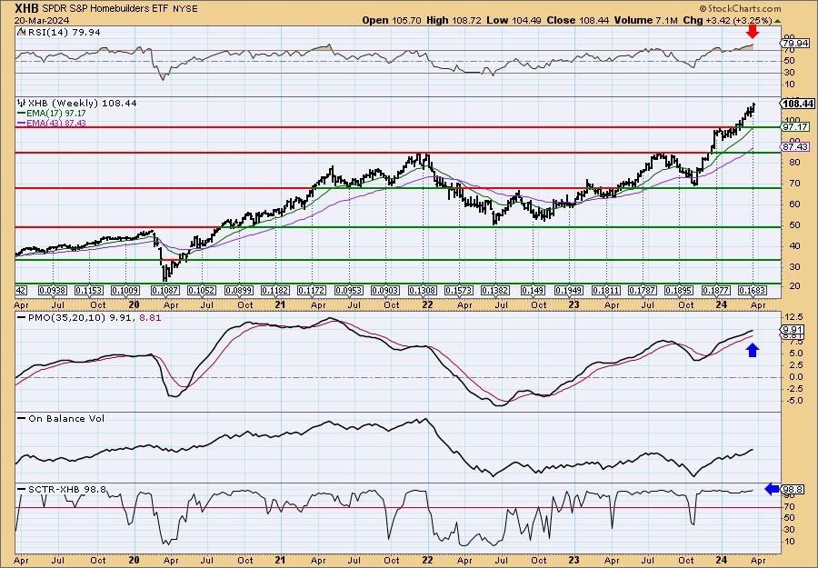Screen dimensions: 818x568
Task: Click the green up-triangle next to Chg
Action: pos(778,21)
